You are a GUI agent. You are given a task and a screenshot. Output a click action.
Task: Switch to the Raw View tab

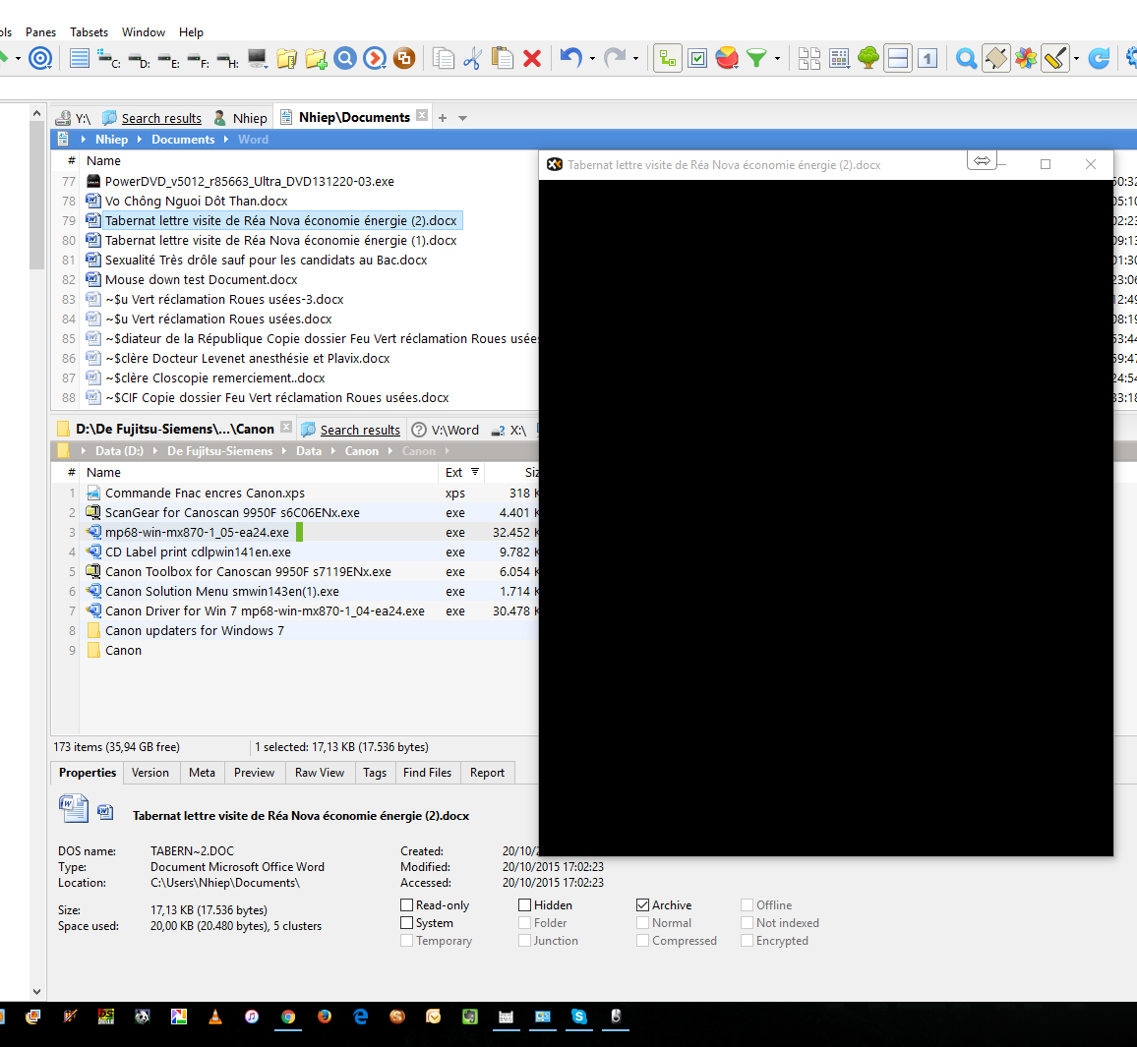point(319,773)
